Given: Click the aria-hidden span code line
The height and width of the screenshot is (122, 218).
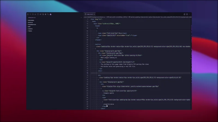Looking at the screenshot, I should pos(117,36).
